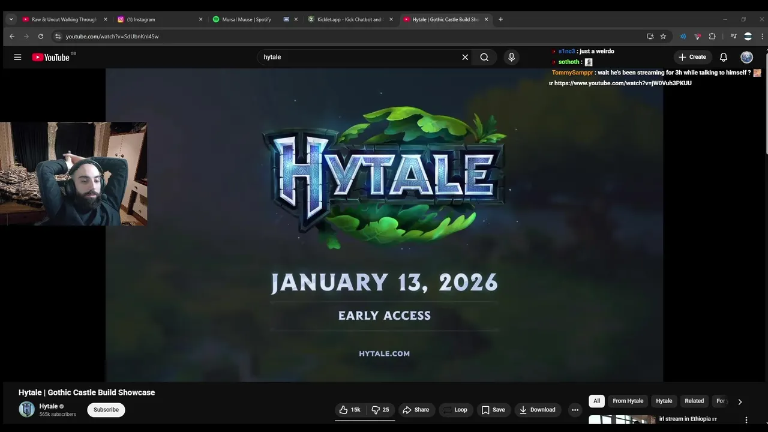The image size is (768, 432).
Task: Open the Chrome three-dot menu
Action: tap(762, 37)
